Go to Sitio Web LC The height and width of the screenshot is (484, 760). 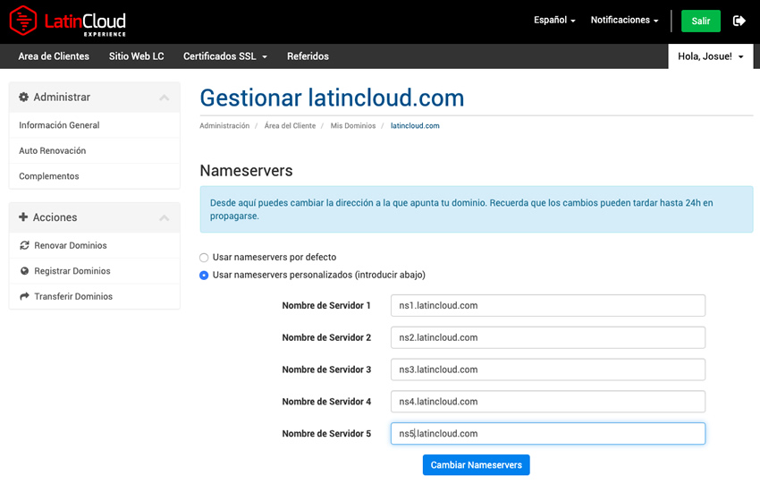136,56
